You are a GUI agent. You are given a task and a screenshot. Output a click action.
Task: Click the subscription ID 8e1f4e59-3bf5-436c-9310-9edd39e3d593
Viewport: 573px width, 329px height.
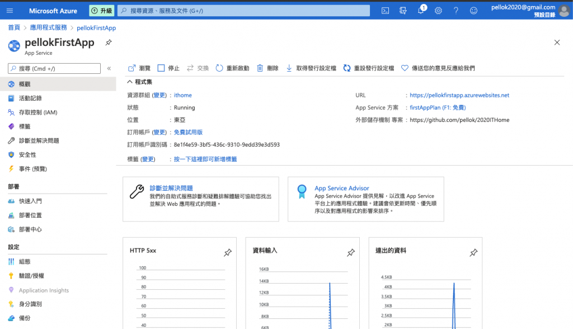(x=227, y=145)
